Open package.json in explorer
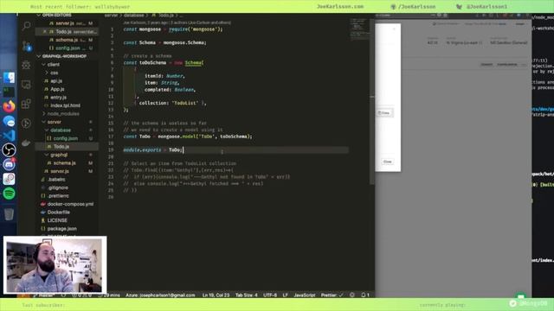Image resolution: width=554 pixels, height=311 pixels. 61,228
